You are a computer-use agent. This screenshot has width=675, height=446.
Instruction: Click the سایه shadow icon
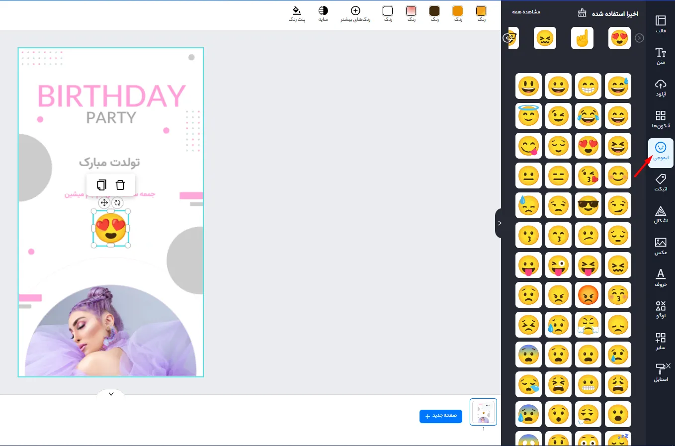(x=323, y=14)
